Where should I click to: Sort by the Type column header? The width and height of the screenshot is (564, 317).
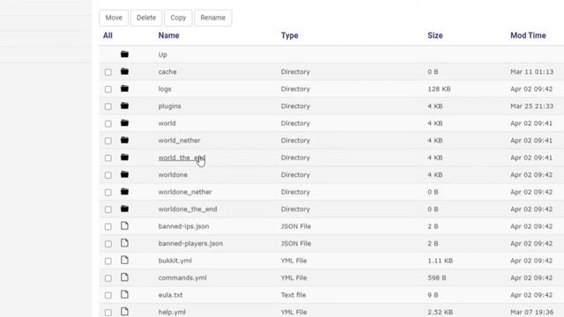290,35
